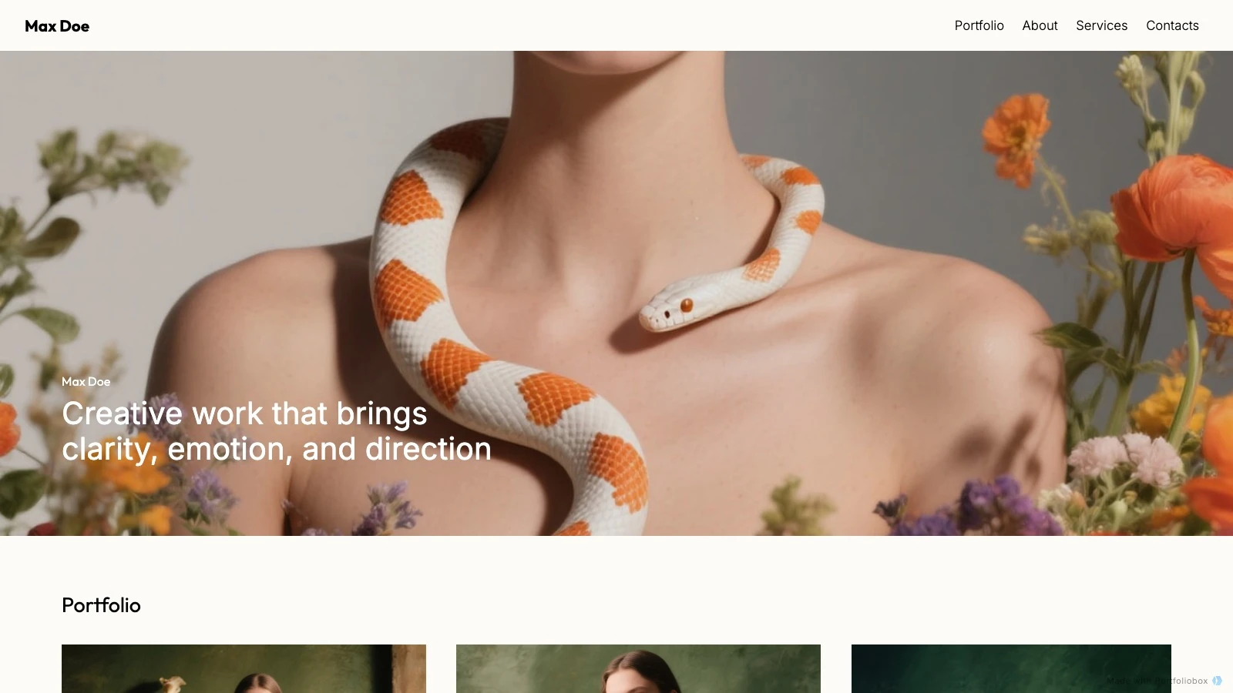
Task: Click the blue Portfoliobox logo icon
Action: 1217,681
